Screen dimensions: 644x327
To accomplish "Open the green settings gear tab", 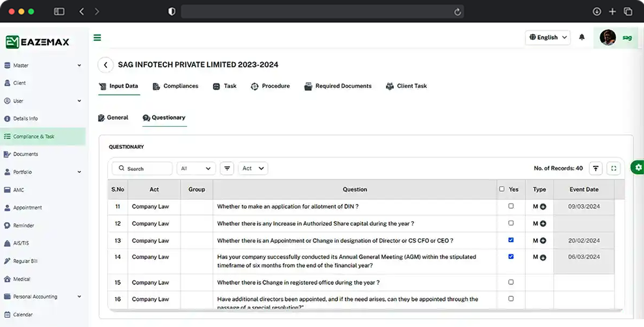I will click(x=638, y=167).
